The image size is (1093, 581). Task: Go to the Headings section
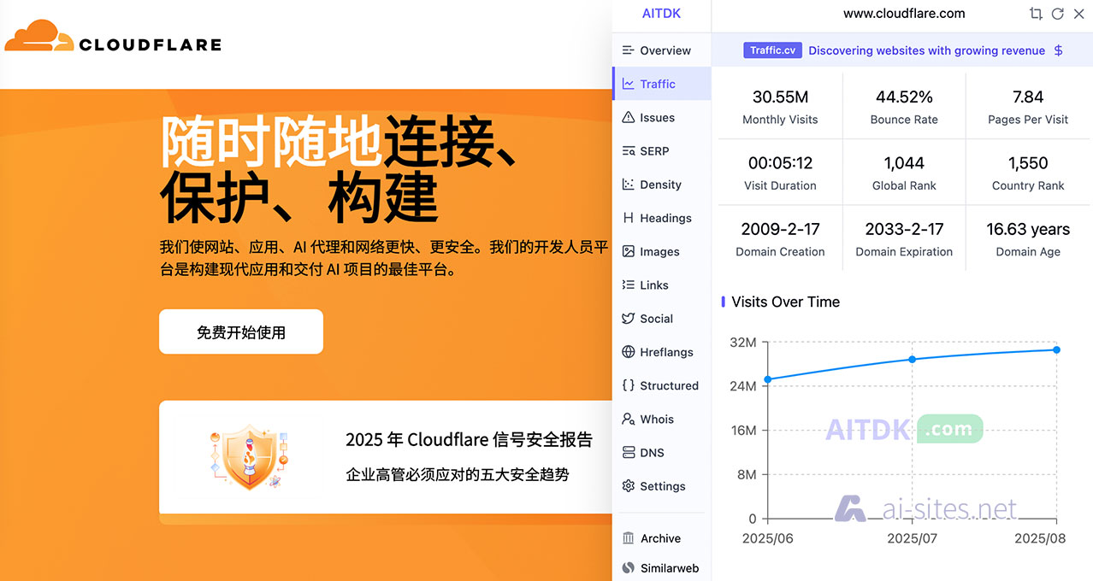click(665, 218)
